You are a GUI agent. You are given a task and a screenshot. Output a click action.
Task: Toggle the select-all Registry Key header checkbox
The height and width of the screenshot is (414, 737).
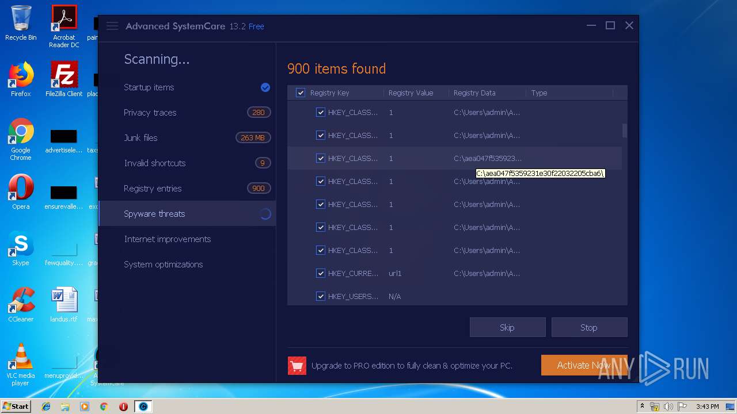tap(301, 93)
